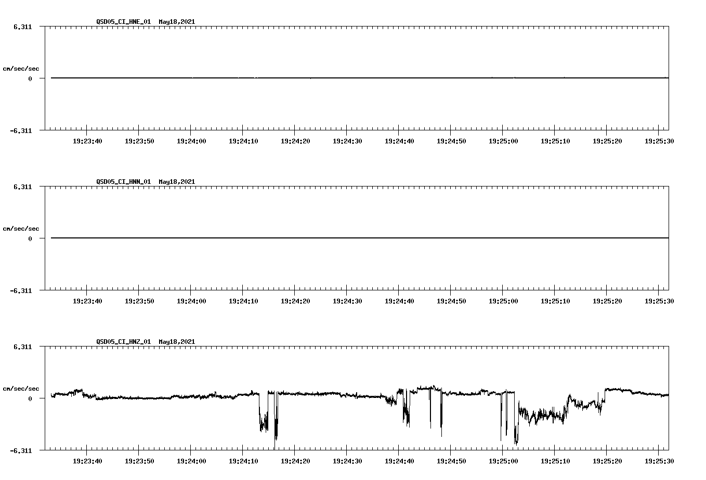Select the 19:25:00 time tick on bottom plot

(x=504, y=460)
